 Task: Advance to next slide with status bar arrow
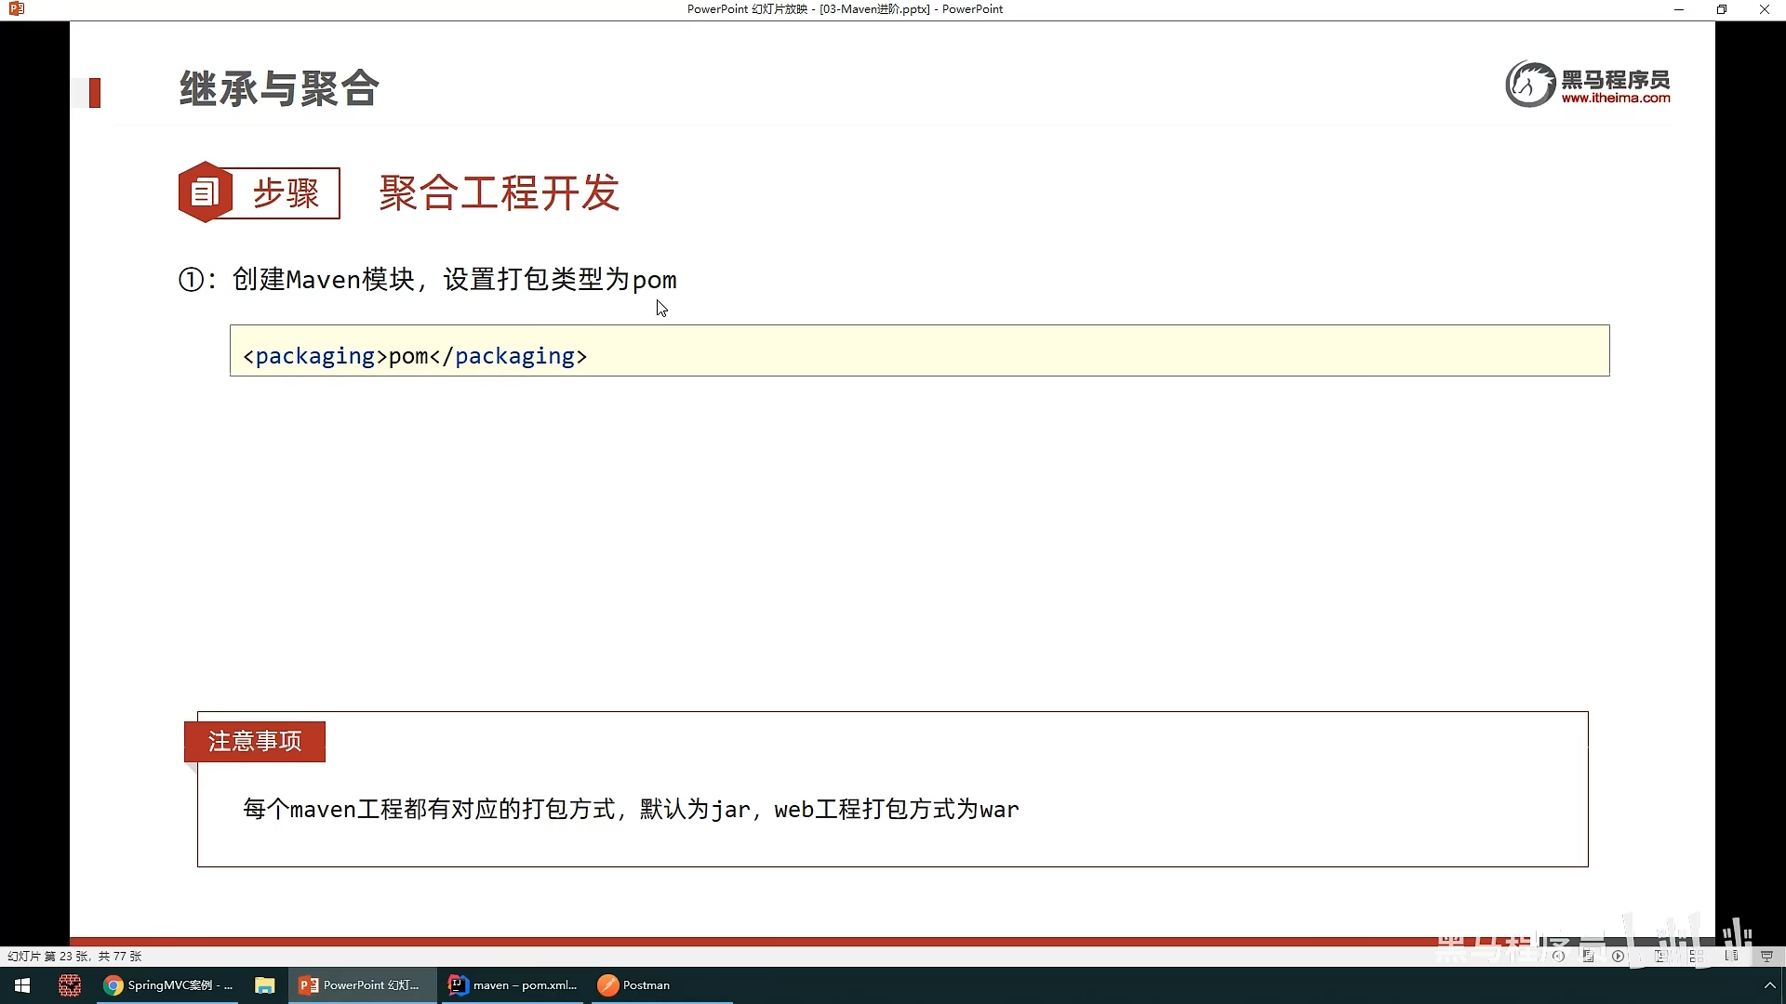1618,956
